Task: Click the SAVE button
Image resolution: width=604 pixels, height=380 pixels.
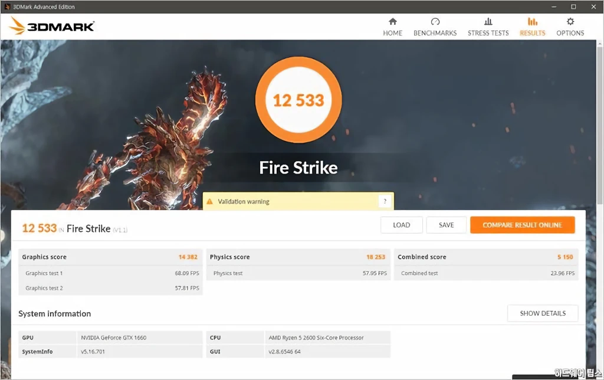Action: pos(446,225)
